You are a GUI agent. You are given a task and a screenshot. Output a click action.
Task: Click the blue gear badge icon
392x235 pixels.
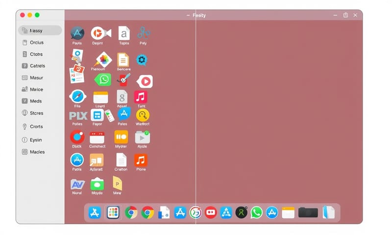pos(142,60)
